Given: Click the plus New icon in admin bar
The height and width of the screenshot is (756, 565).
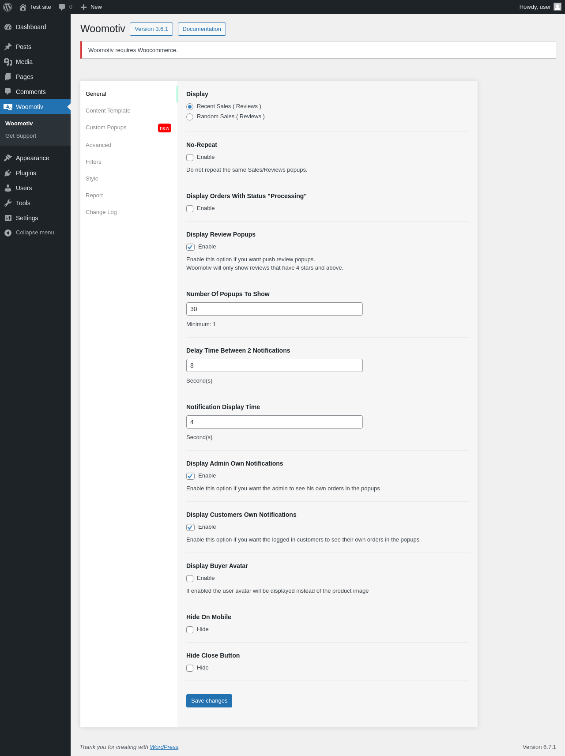Looking at the screenshot, I should 83,7.
